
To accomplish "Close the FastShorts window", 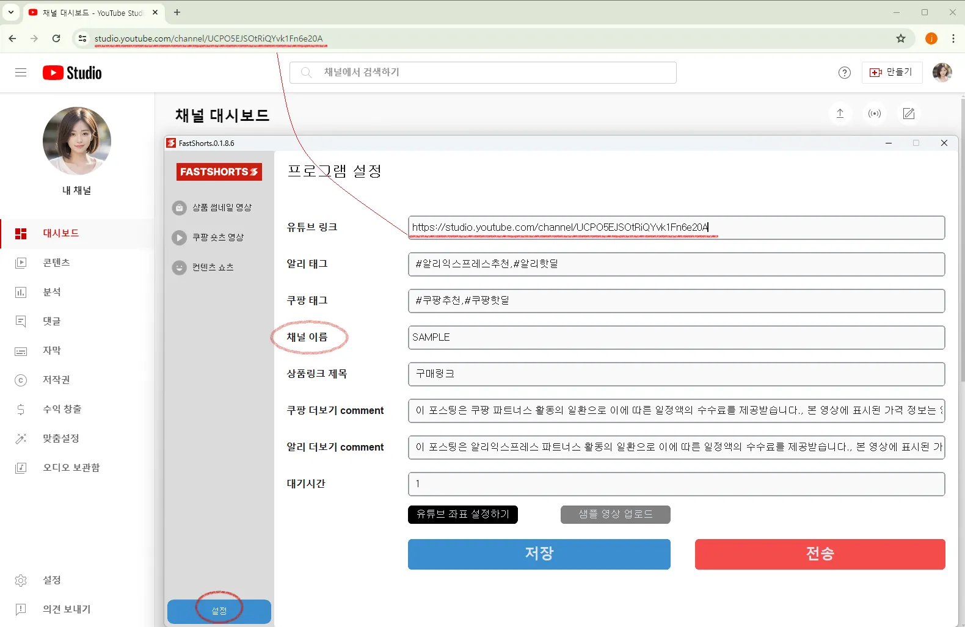I will point(944,143).
